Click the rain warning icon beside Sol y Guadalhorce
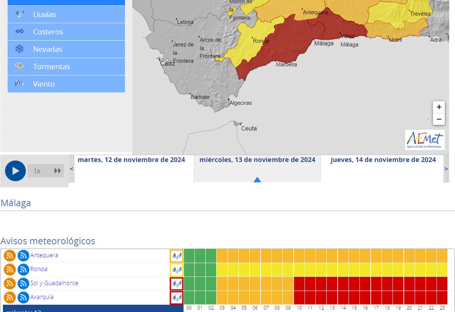This screenshot has width=455, height=312. (177, 283)
